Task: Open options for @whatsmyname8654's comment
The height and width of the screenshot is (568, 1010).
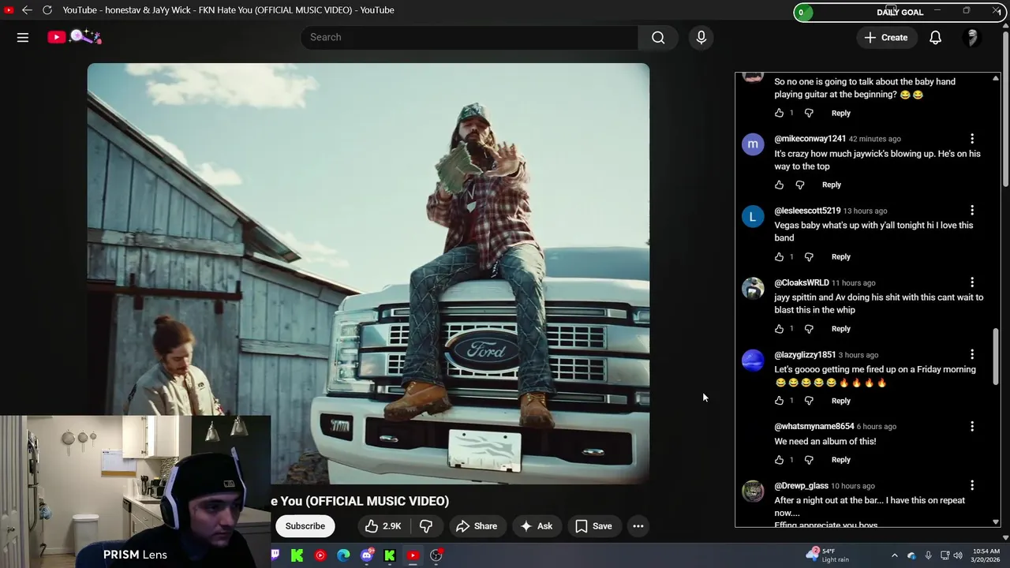Action: point(972,426)
